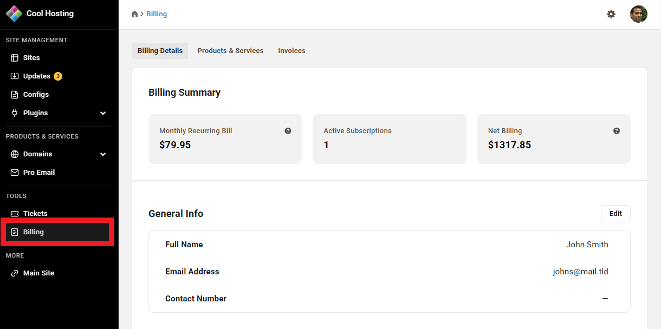Click the Billing breadcrumb text

tap(157, 14)
